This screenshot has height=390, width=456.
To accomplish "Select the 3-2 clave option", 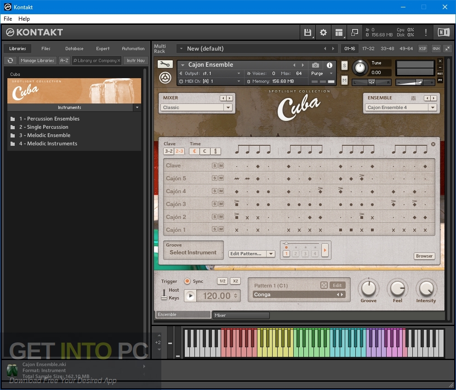I will point(169,151).
